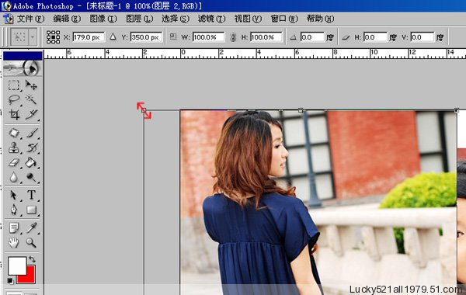This screenshot has width=466, height=295.
Task: Toggle the reference point location grid
Action: click(53, 37)
